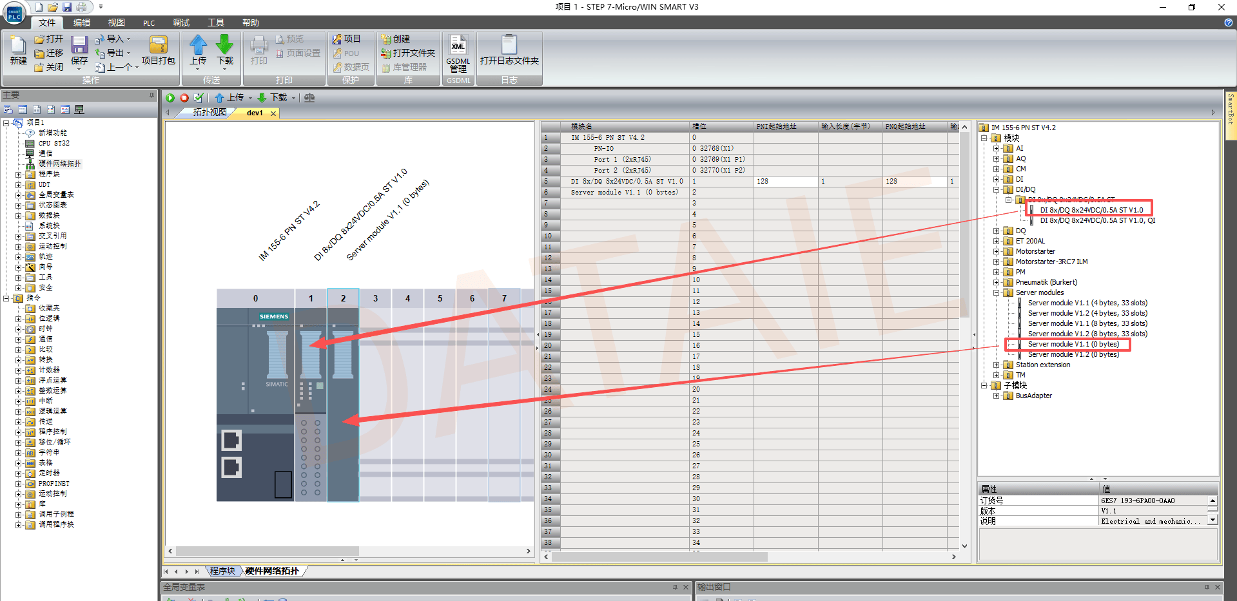Click the rack view horizontal scrollbar
1237x601 pixels.
(268, 551)
